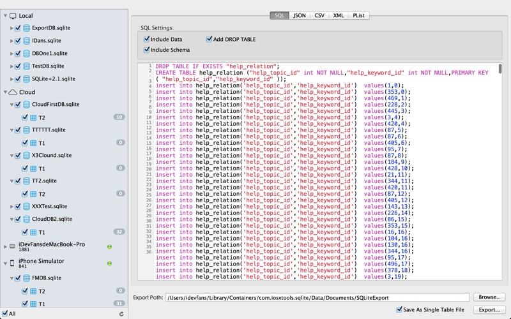This screenshot has height=319, width=511.
Task: Switch to the XML export tab
Action: [339, 15]
